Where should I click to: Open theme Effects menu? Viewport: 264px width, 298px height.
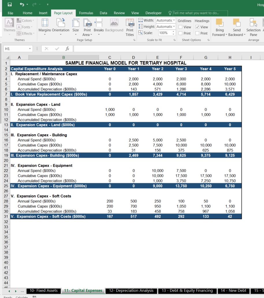(x=26, y=34)
